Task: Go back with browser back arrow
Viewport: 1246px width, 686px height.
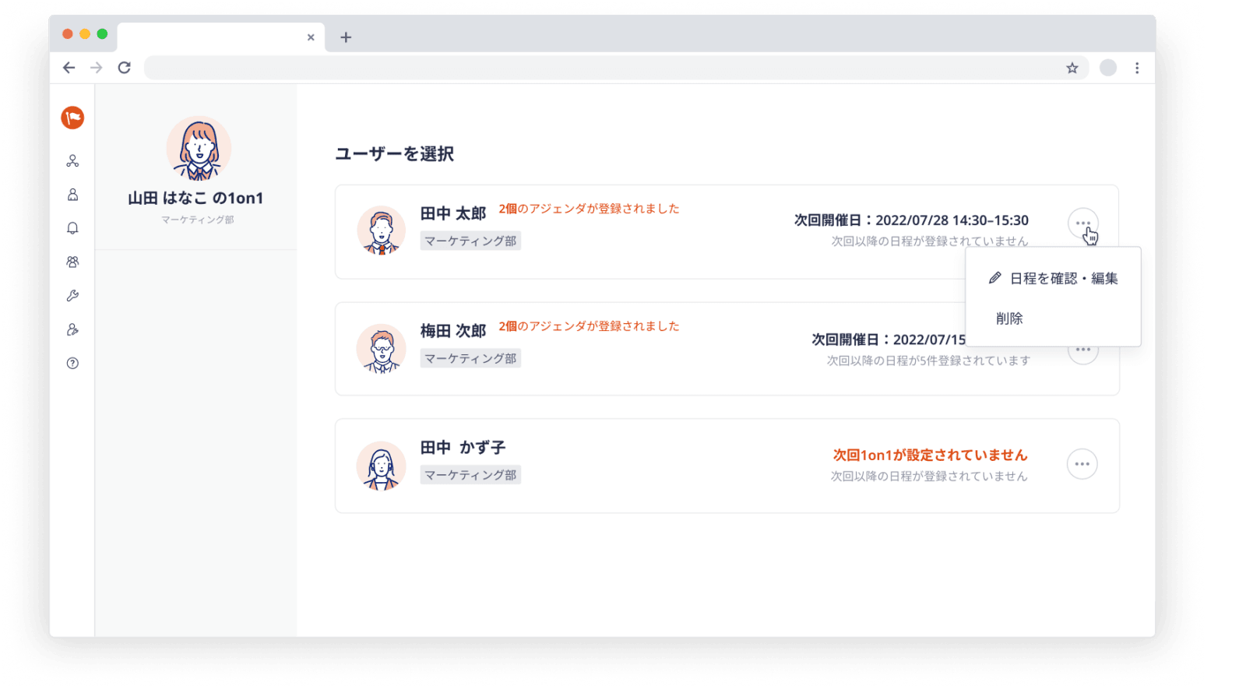Action: [69, 68]
